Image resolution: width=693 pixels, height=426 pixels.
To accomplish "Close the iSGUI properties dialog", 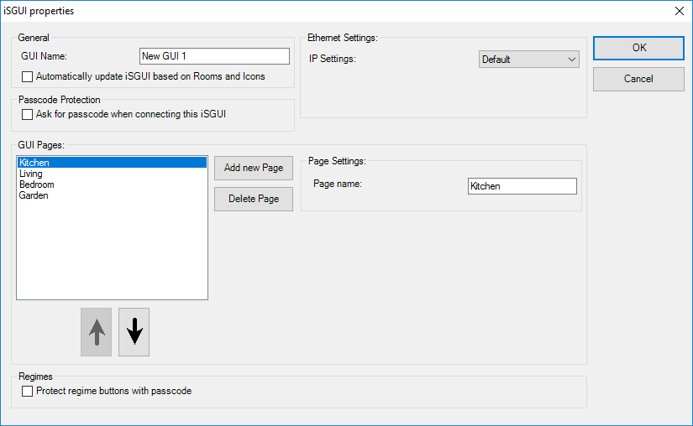I will 679,11.
